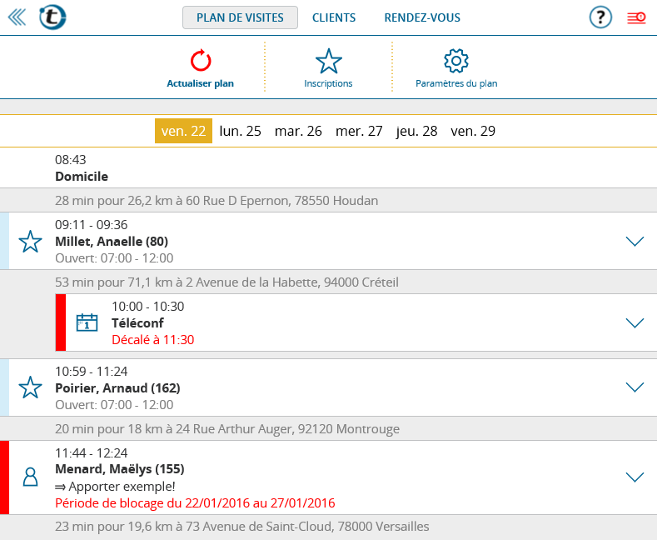Expand the Poirier, Arnaud visit details
This screenshot has height=540, width=657.
click(635, 387)
